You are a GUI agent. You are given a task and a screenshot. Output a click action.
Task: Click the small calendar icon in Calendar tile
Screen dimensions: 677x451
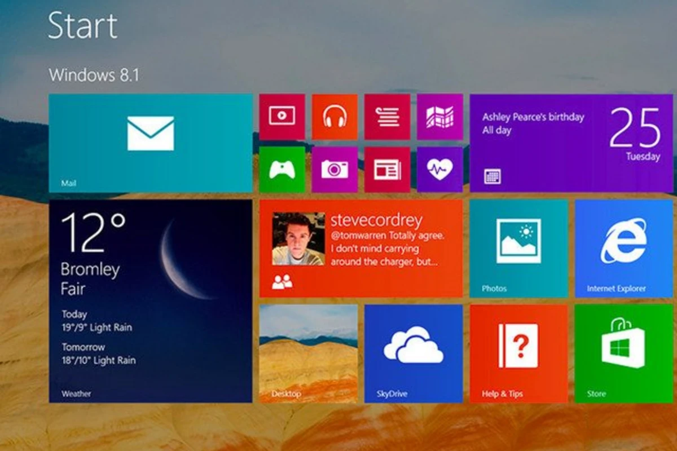click(x=493, y=176)
